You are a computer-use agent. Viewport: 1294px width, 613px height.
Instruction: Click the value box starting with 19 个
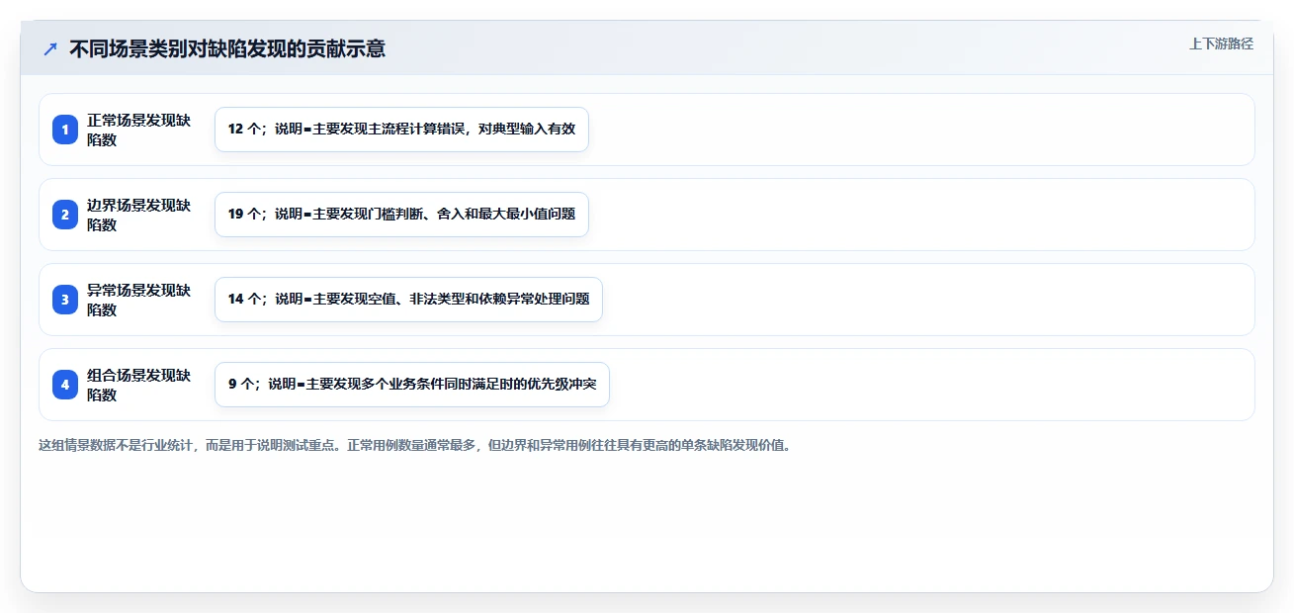pyautogui.click(x=401, y=215)
